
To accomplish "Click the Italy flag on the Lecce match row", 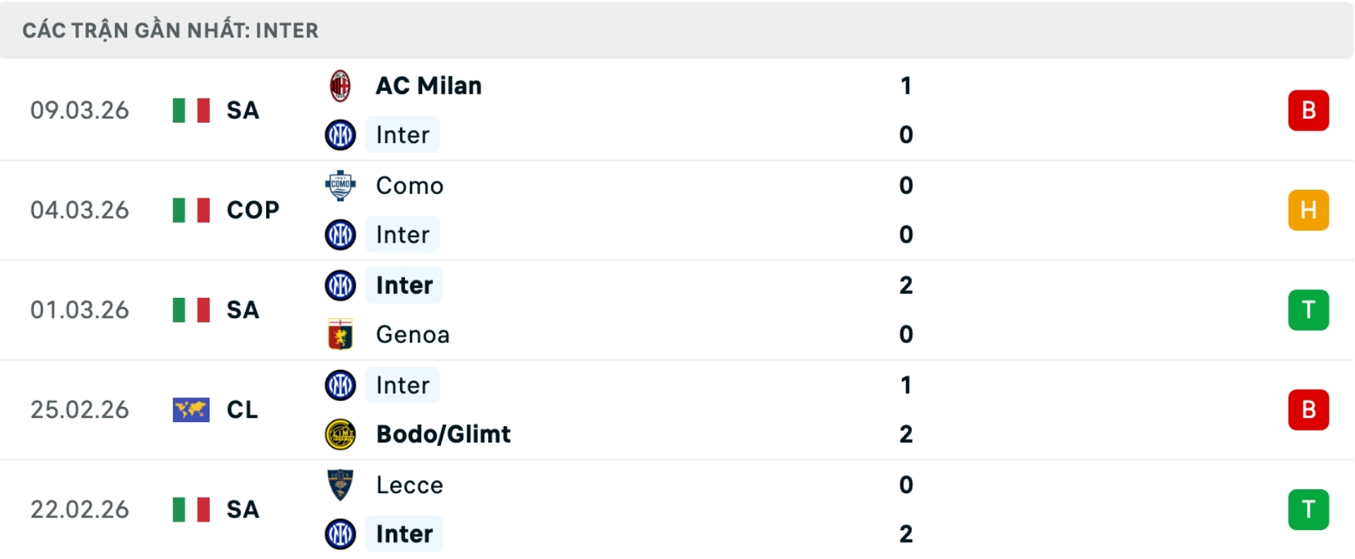I will click(191, 510).
